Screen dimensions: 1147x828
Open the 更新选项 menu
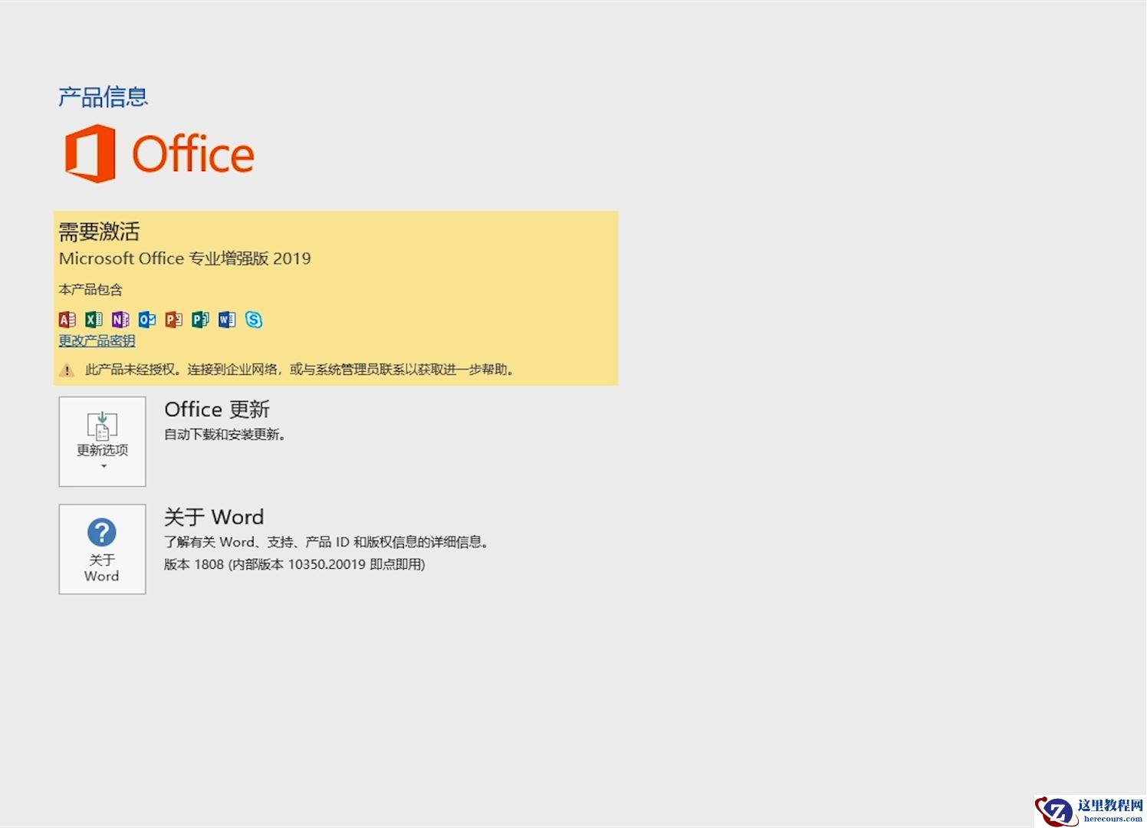point(101,442)
